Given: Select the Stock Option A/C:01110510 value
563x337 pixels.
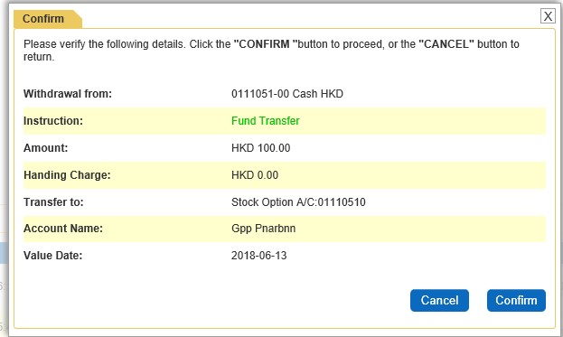Looking at the screenshot, I should click(x=298, y=202).
